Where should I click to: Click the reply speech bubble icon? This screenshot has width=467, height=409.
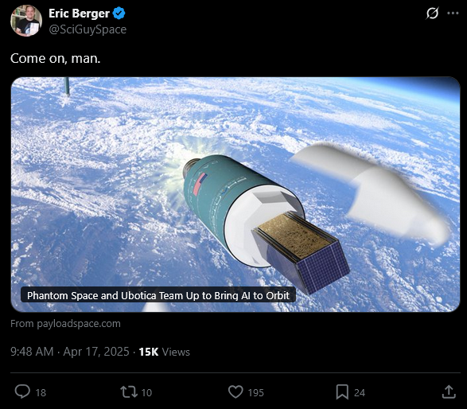click(22, 391)
